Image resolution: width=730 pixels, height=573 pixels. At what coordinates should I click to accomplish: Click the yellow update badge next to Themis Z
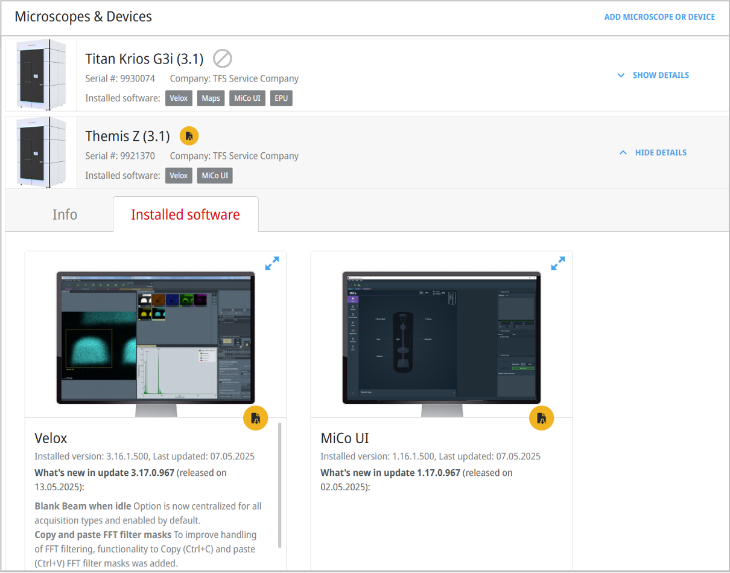(189, 136)
